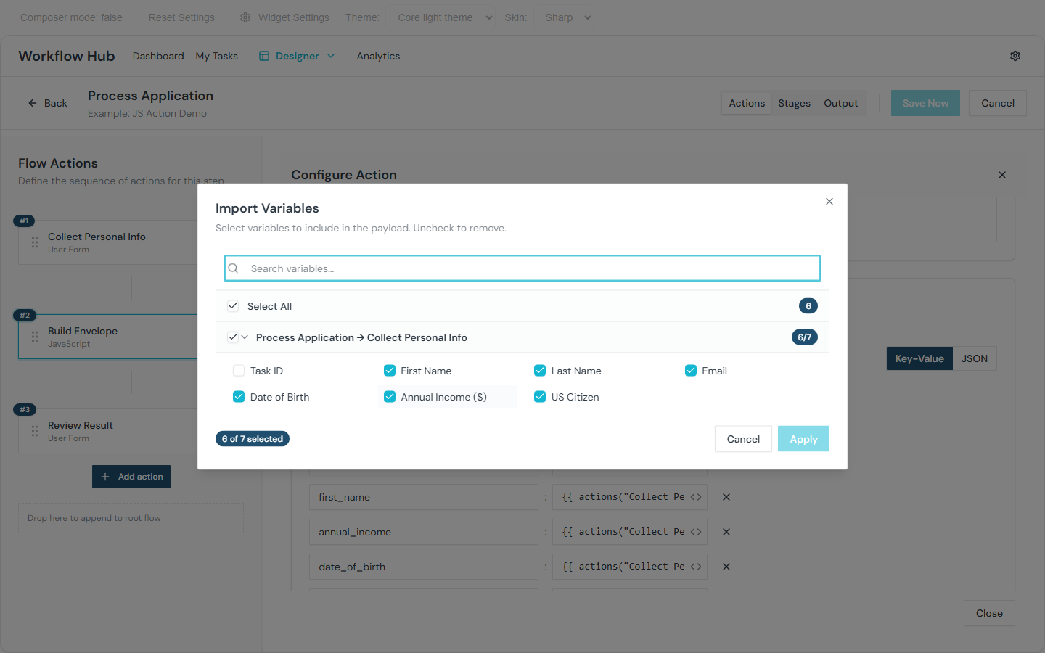Image resolution: width=1045 pixels, height=653 pixels.
Task: Check the Task ID variable
Action: tap(239, 371)
